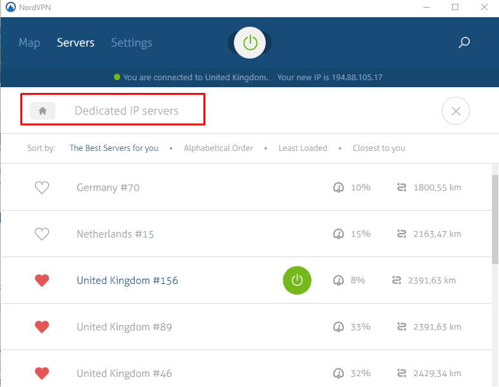Unfavorite United Kingdom #46 server

(42, 373)
